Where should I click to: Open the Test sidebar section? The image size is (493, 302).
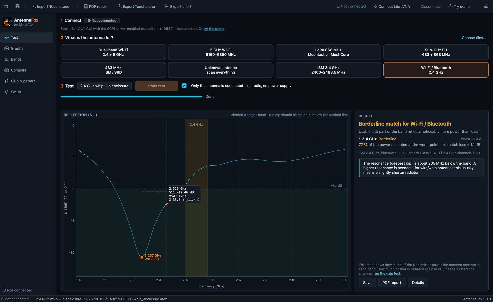27,37
